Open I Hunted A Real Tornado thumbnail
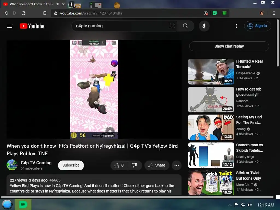Screen dimensions: 280x210 211,72
